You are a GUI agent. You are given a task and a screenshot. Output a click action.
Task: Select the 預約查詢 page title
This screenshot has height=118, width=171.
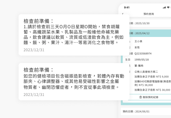pyautogui.click(x=149, y=14)
